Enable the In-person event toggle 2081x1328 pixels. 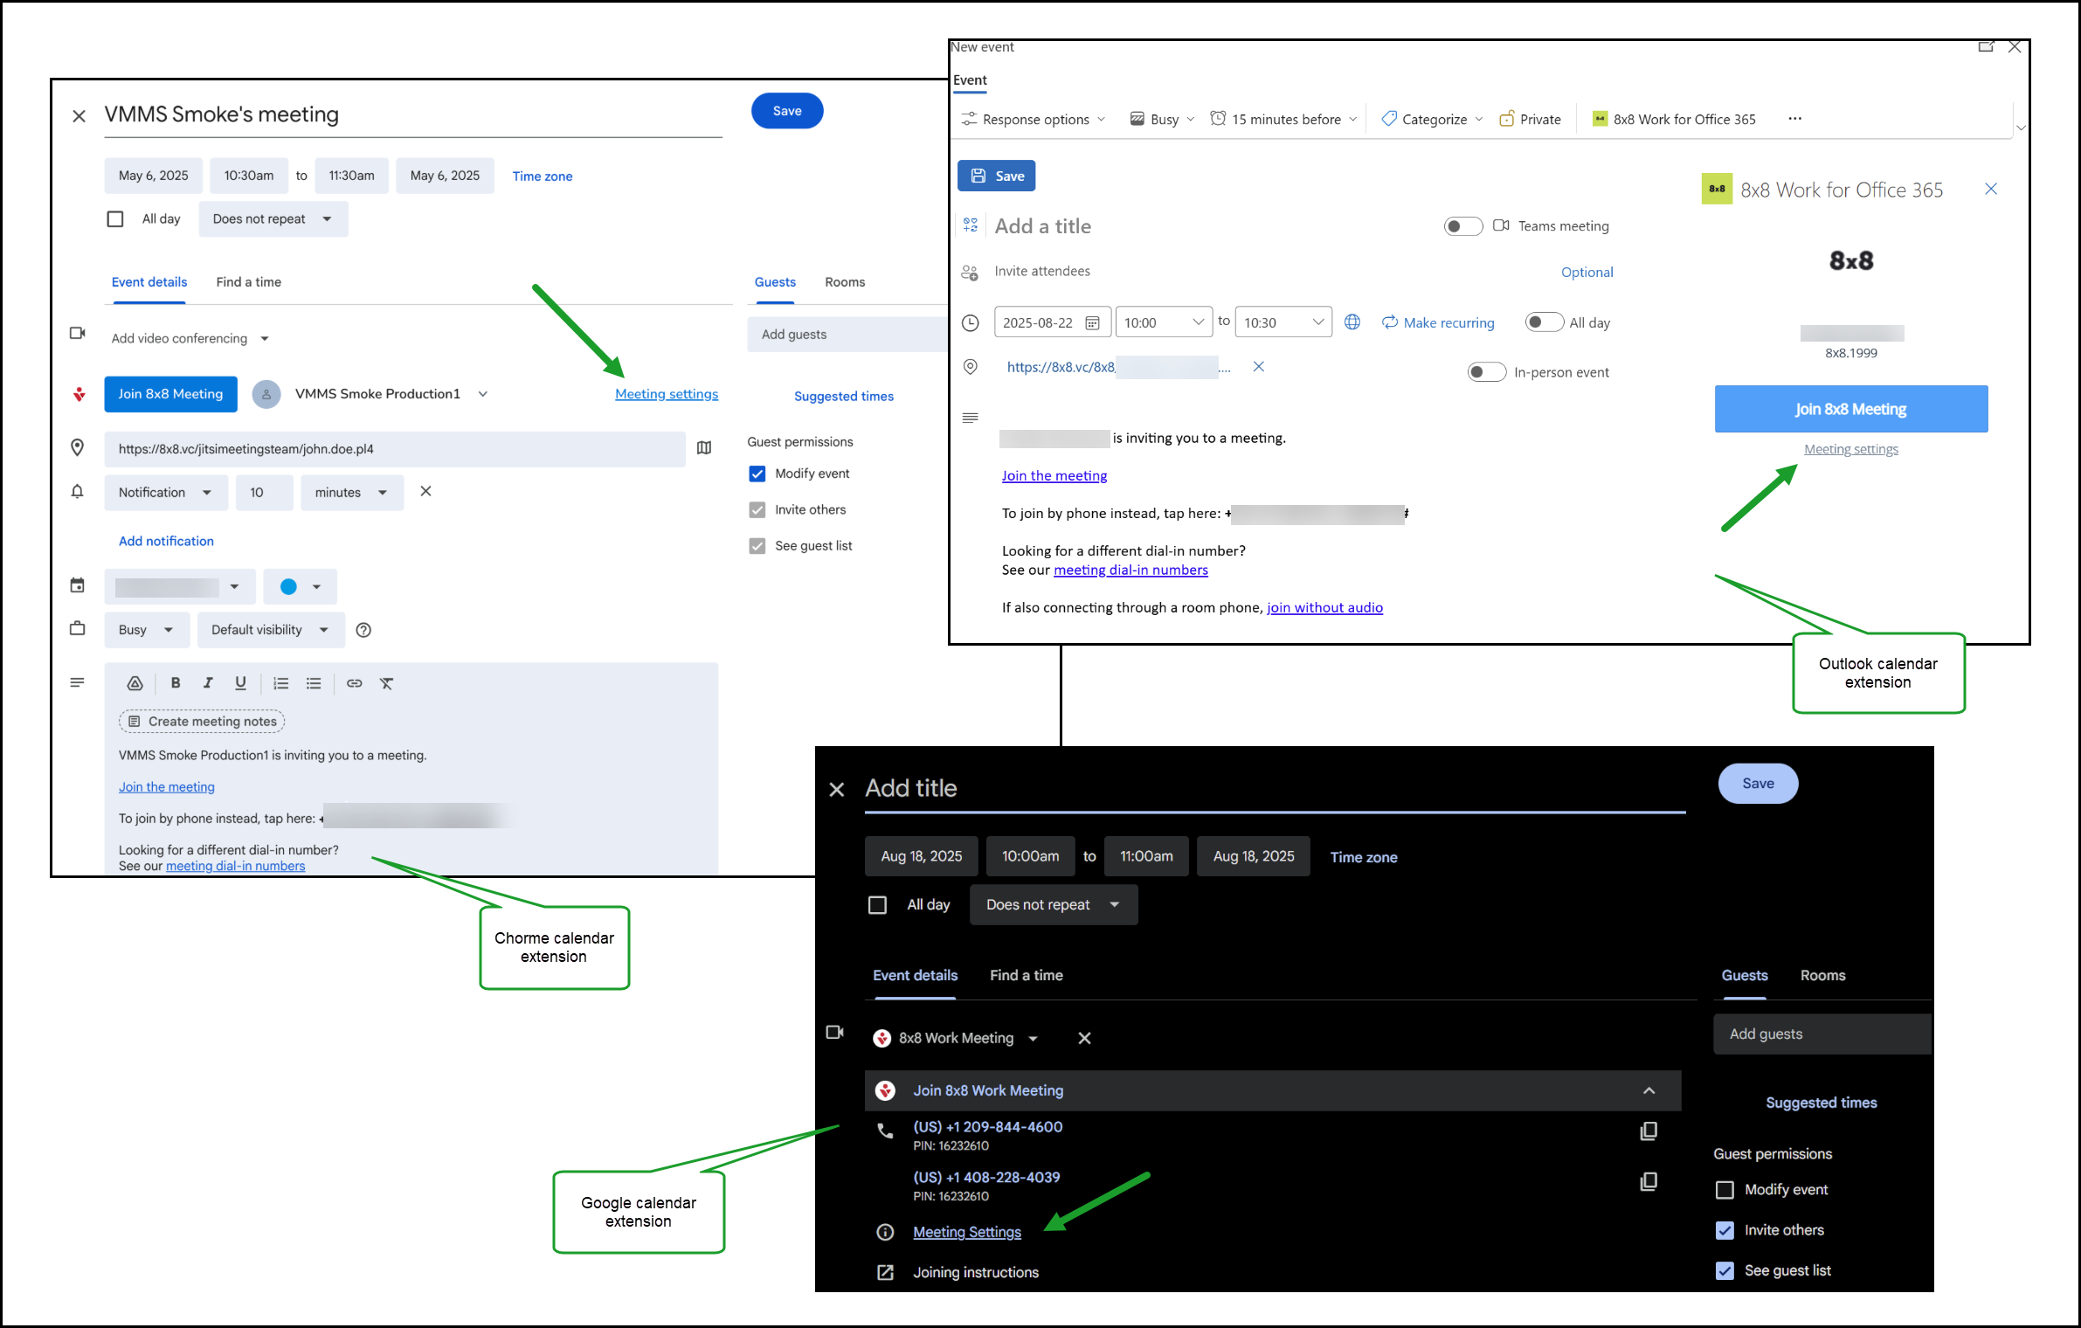[1486, 372]
